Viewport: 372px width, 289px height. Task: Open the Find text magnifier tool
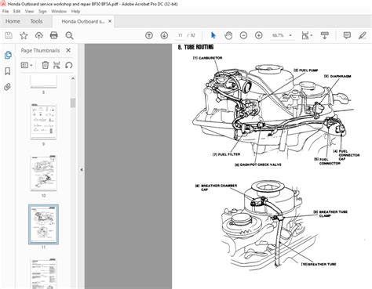pyautogui.click(x=69, y=35)
